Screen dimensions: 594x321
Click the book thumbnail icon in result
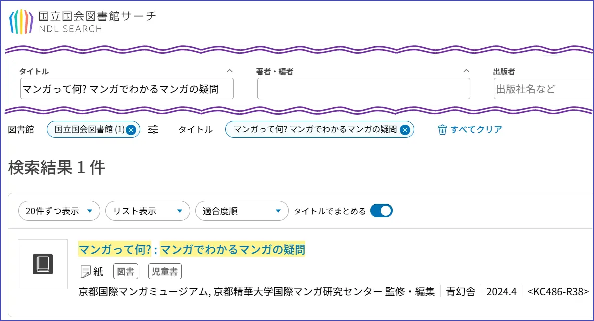[x=43, y=264]
